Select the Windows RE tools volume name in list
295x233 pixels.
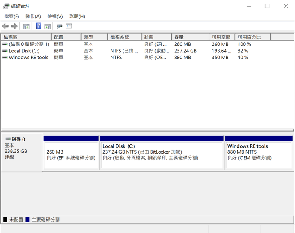[x=28, y=57]
